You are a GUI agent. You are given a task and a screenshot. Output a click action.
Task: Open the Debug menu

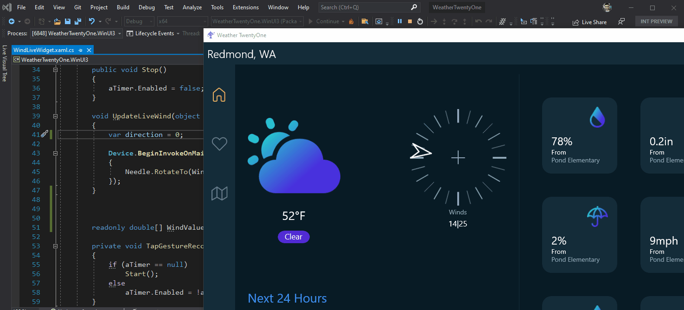(x=147, y=7)
